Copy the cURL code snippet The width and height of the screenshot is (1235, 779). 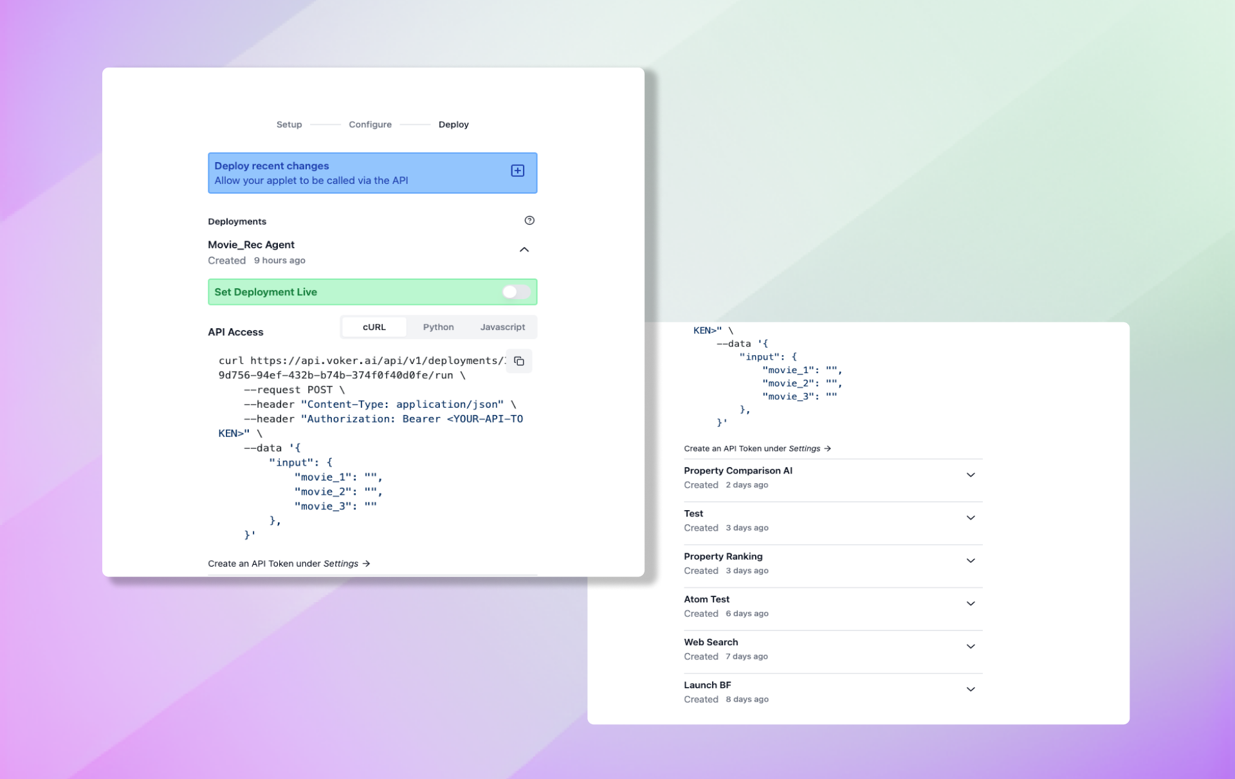pos(519,361)
